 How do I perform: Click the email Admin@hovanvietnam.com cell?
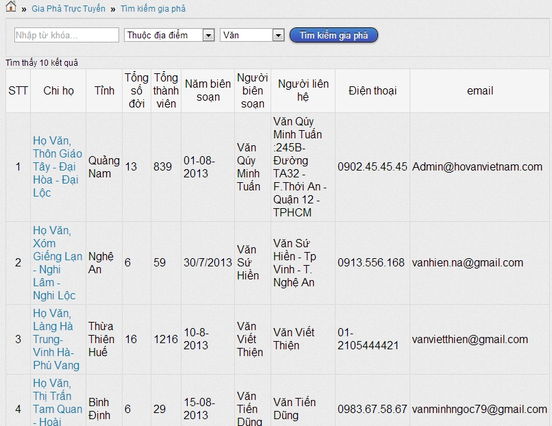tap(477, 166)
